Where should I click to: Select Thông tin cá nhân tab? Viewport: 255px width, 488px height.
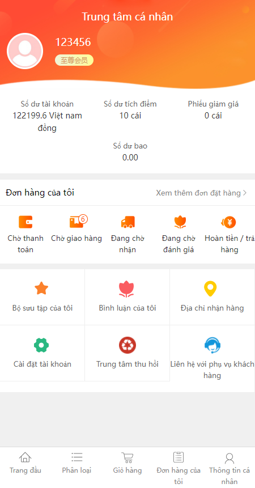coord(229,468)
